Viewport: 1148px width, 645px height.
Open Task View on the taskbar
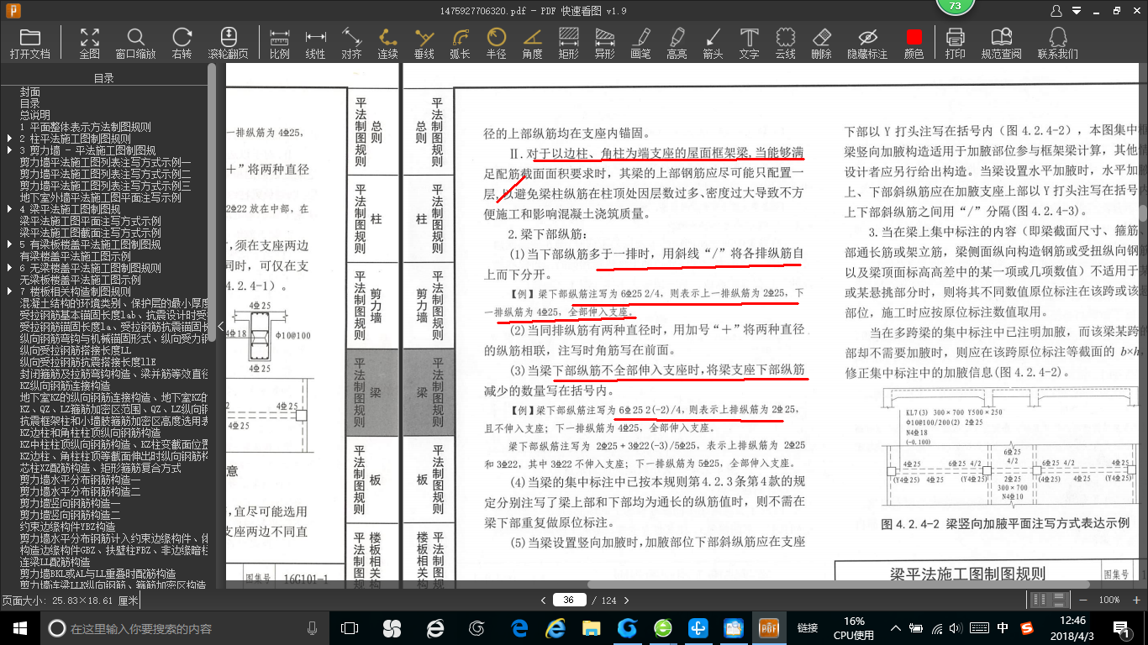point(350,628)
